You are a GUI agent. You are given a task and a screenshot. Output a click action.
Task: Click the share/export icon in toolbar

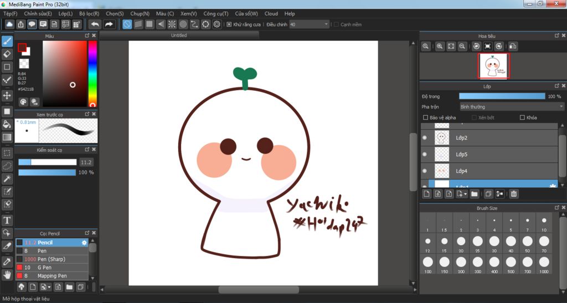click(x=20, y=24)
